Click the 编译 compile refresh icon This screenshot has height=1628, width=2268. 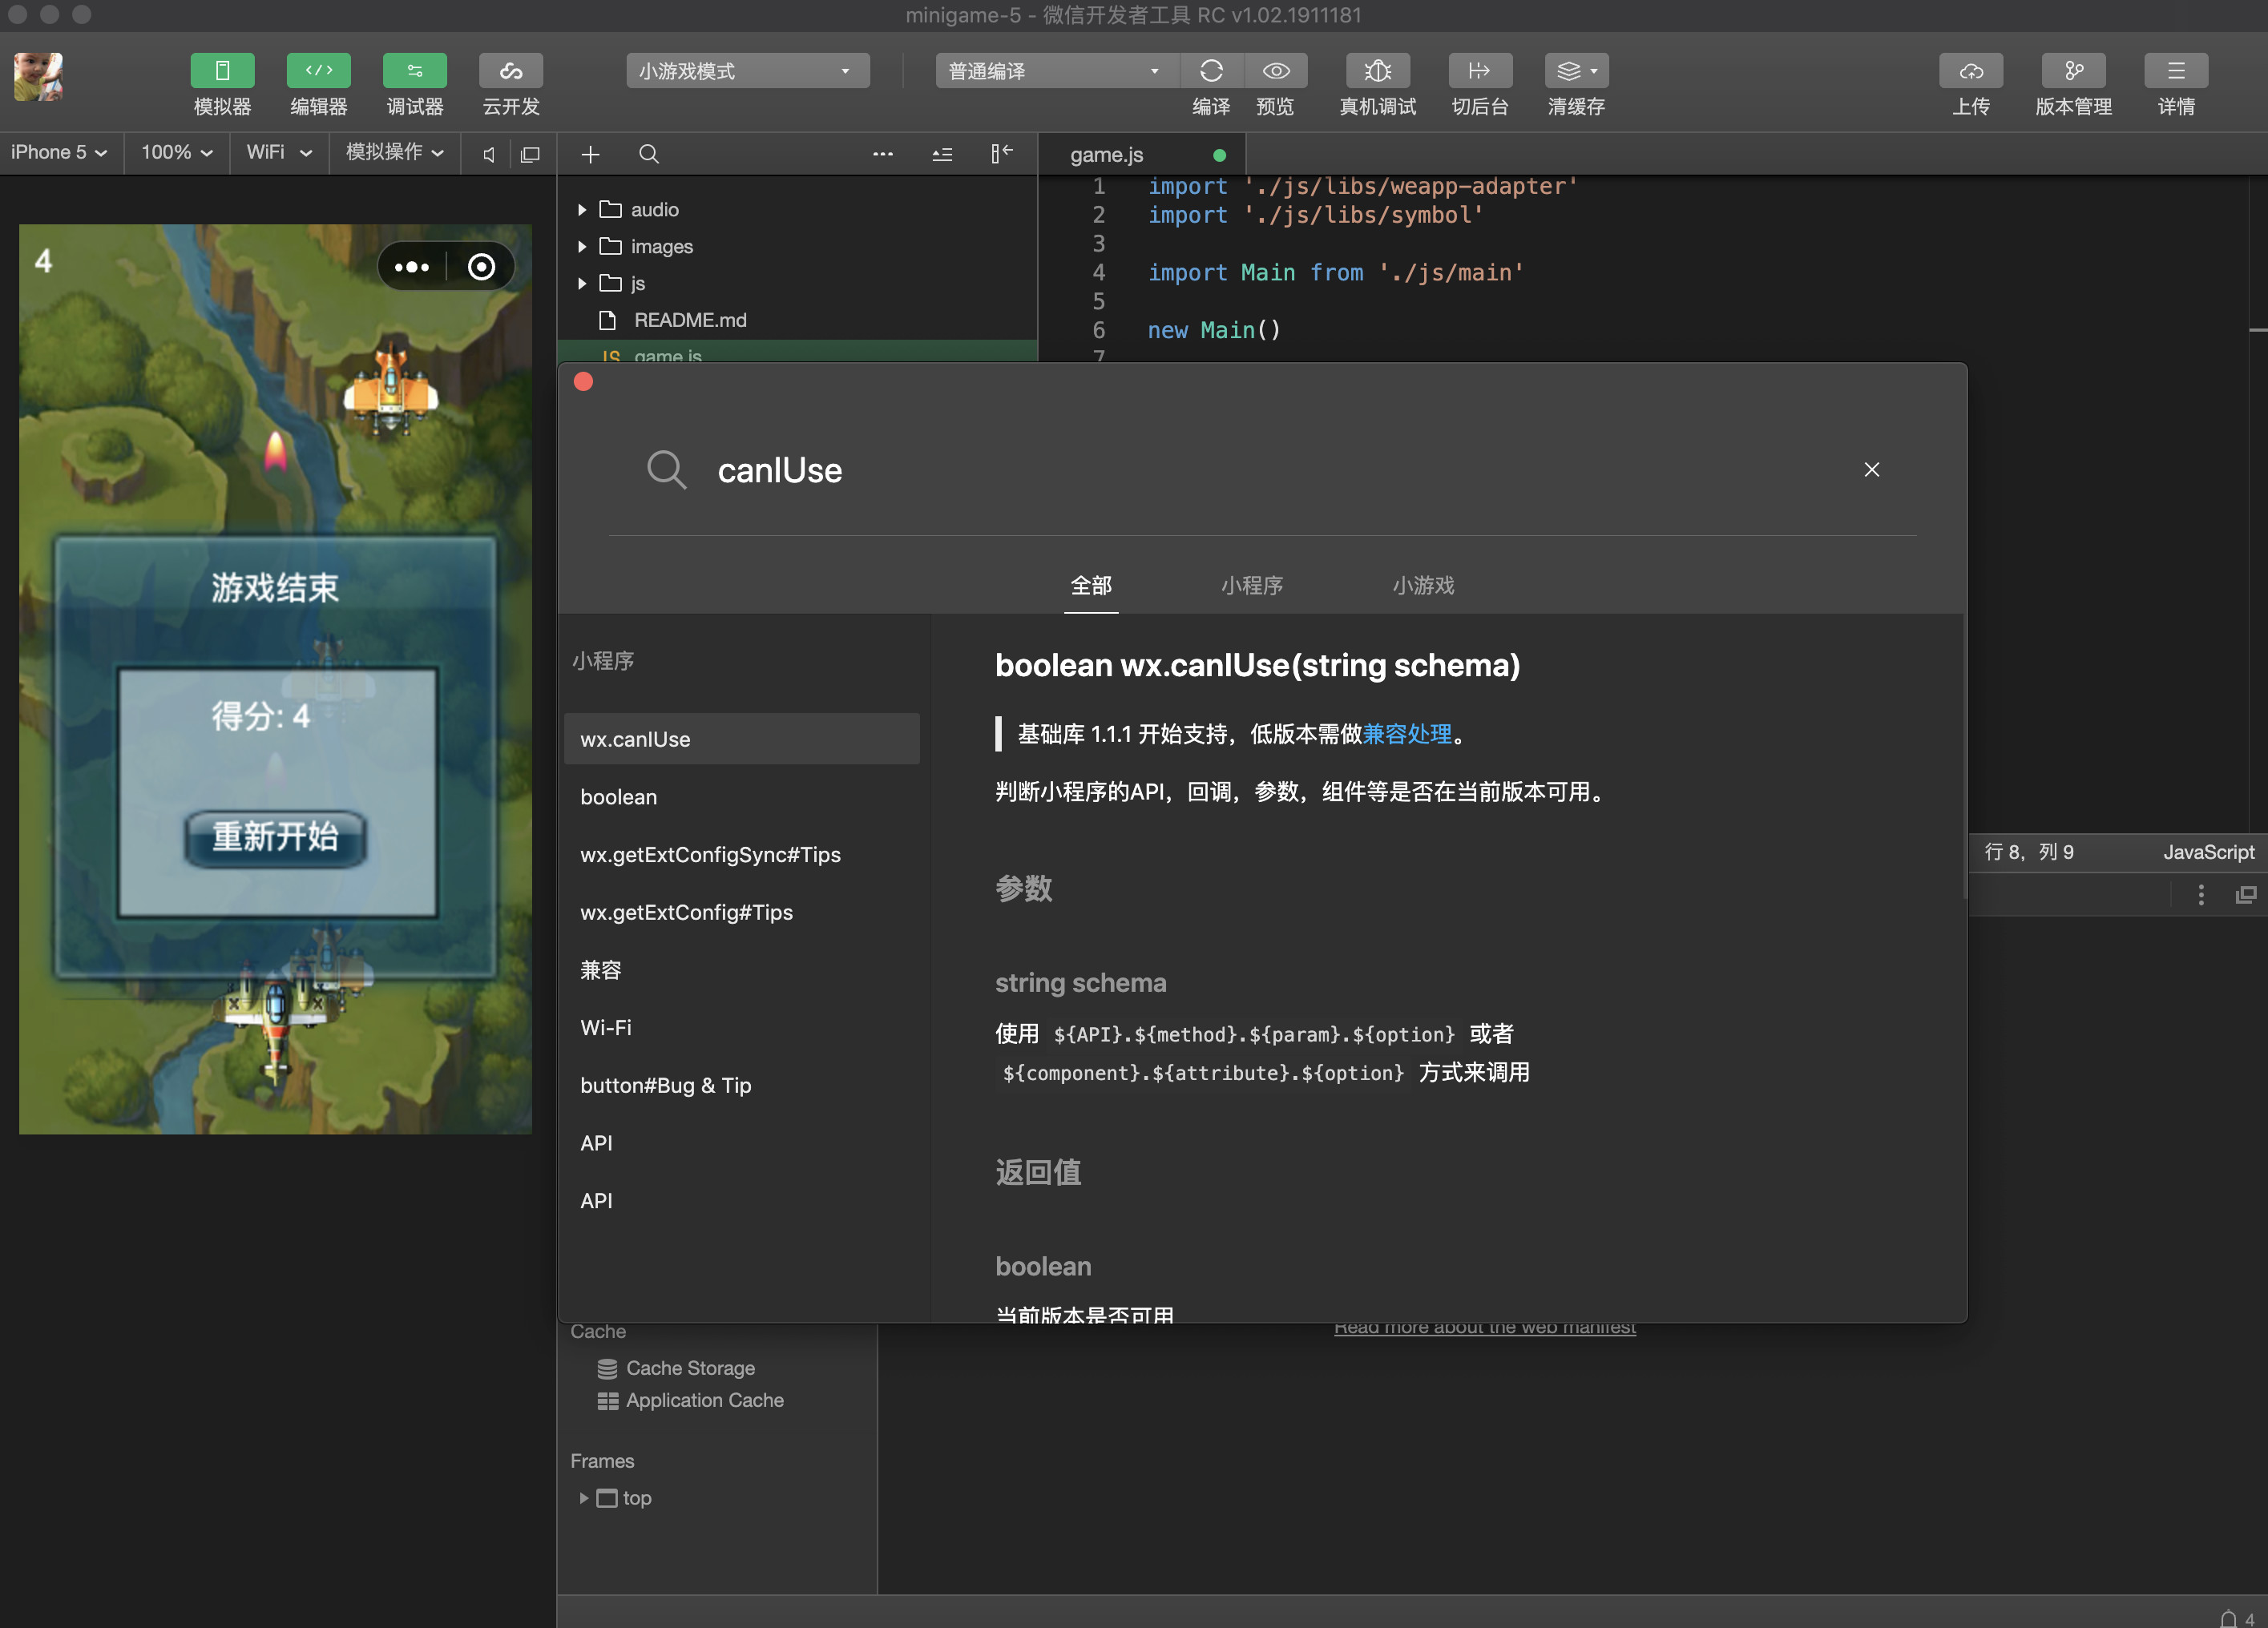1211,71
